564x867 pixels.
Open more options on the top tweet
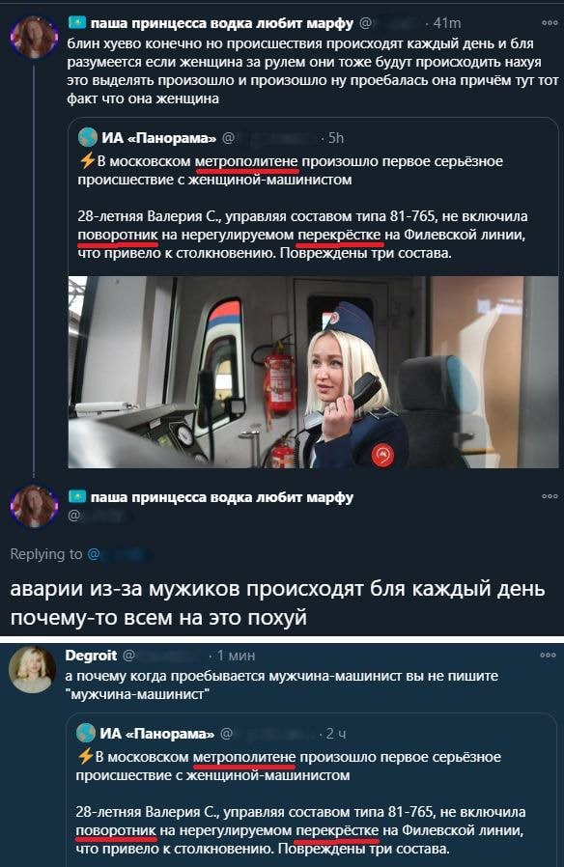[550, 23]
